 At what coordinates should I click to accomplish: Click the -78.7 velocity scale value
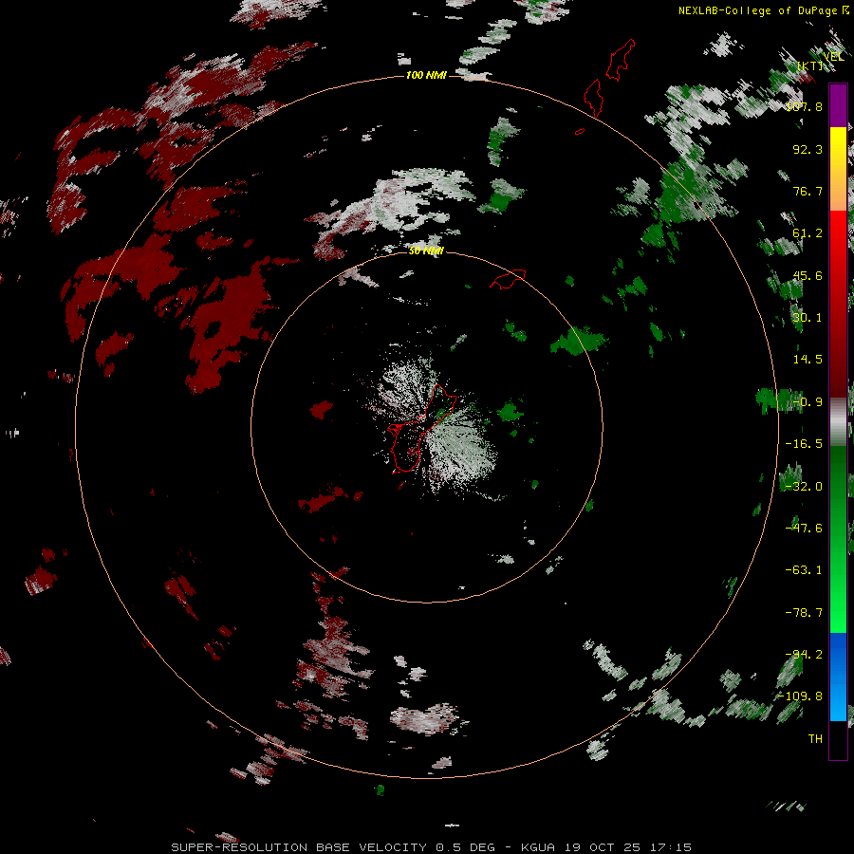coord(804,613)
